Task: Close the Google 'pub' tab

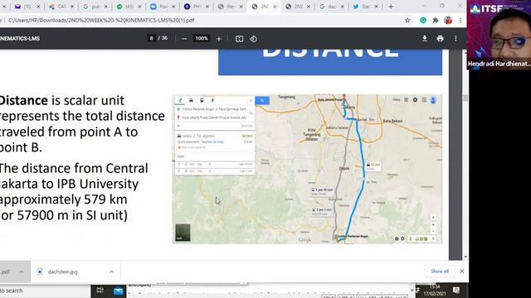Action: [105, 7]
